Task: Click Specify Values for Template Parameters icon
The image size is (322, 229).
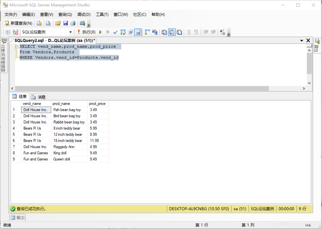Action: click(223, 32)
